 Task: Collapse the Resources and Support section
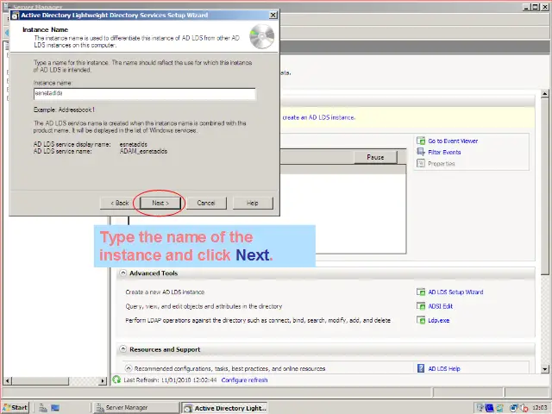click(122, 348)
